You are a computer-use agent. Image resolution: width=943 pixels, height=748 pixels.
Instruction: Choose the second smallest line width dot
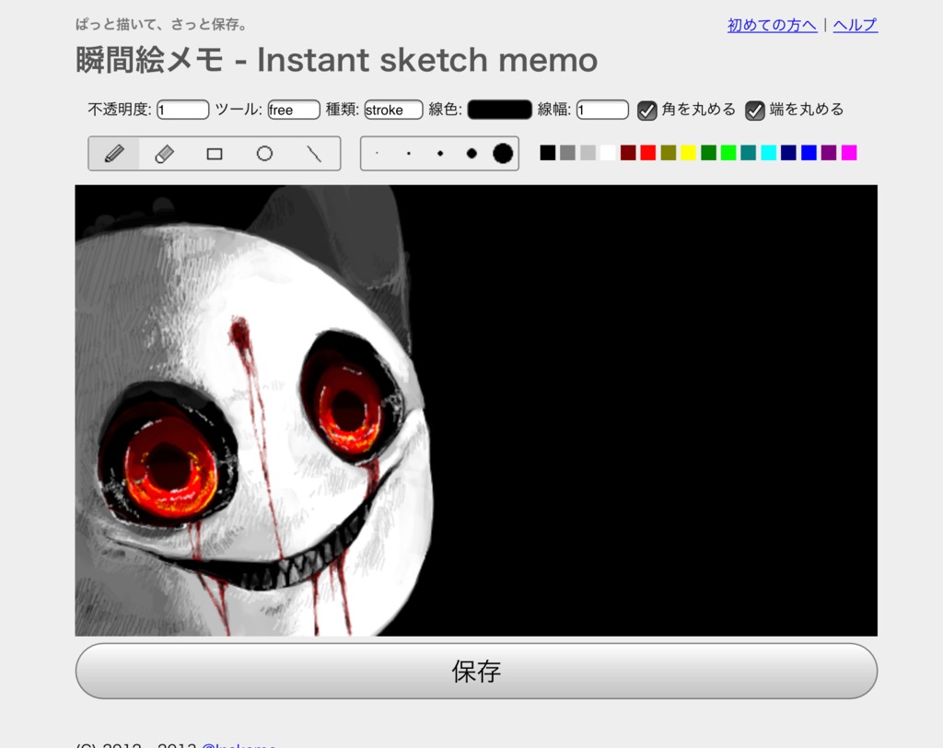pyautogui.click(x=408, y=154)
